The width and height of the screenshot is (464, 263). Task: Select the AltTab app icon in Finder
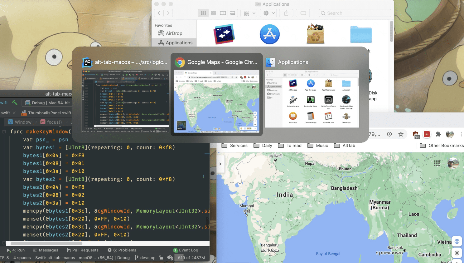pos(224,34)
